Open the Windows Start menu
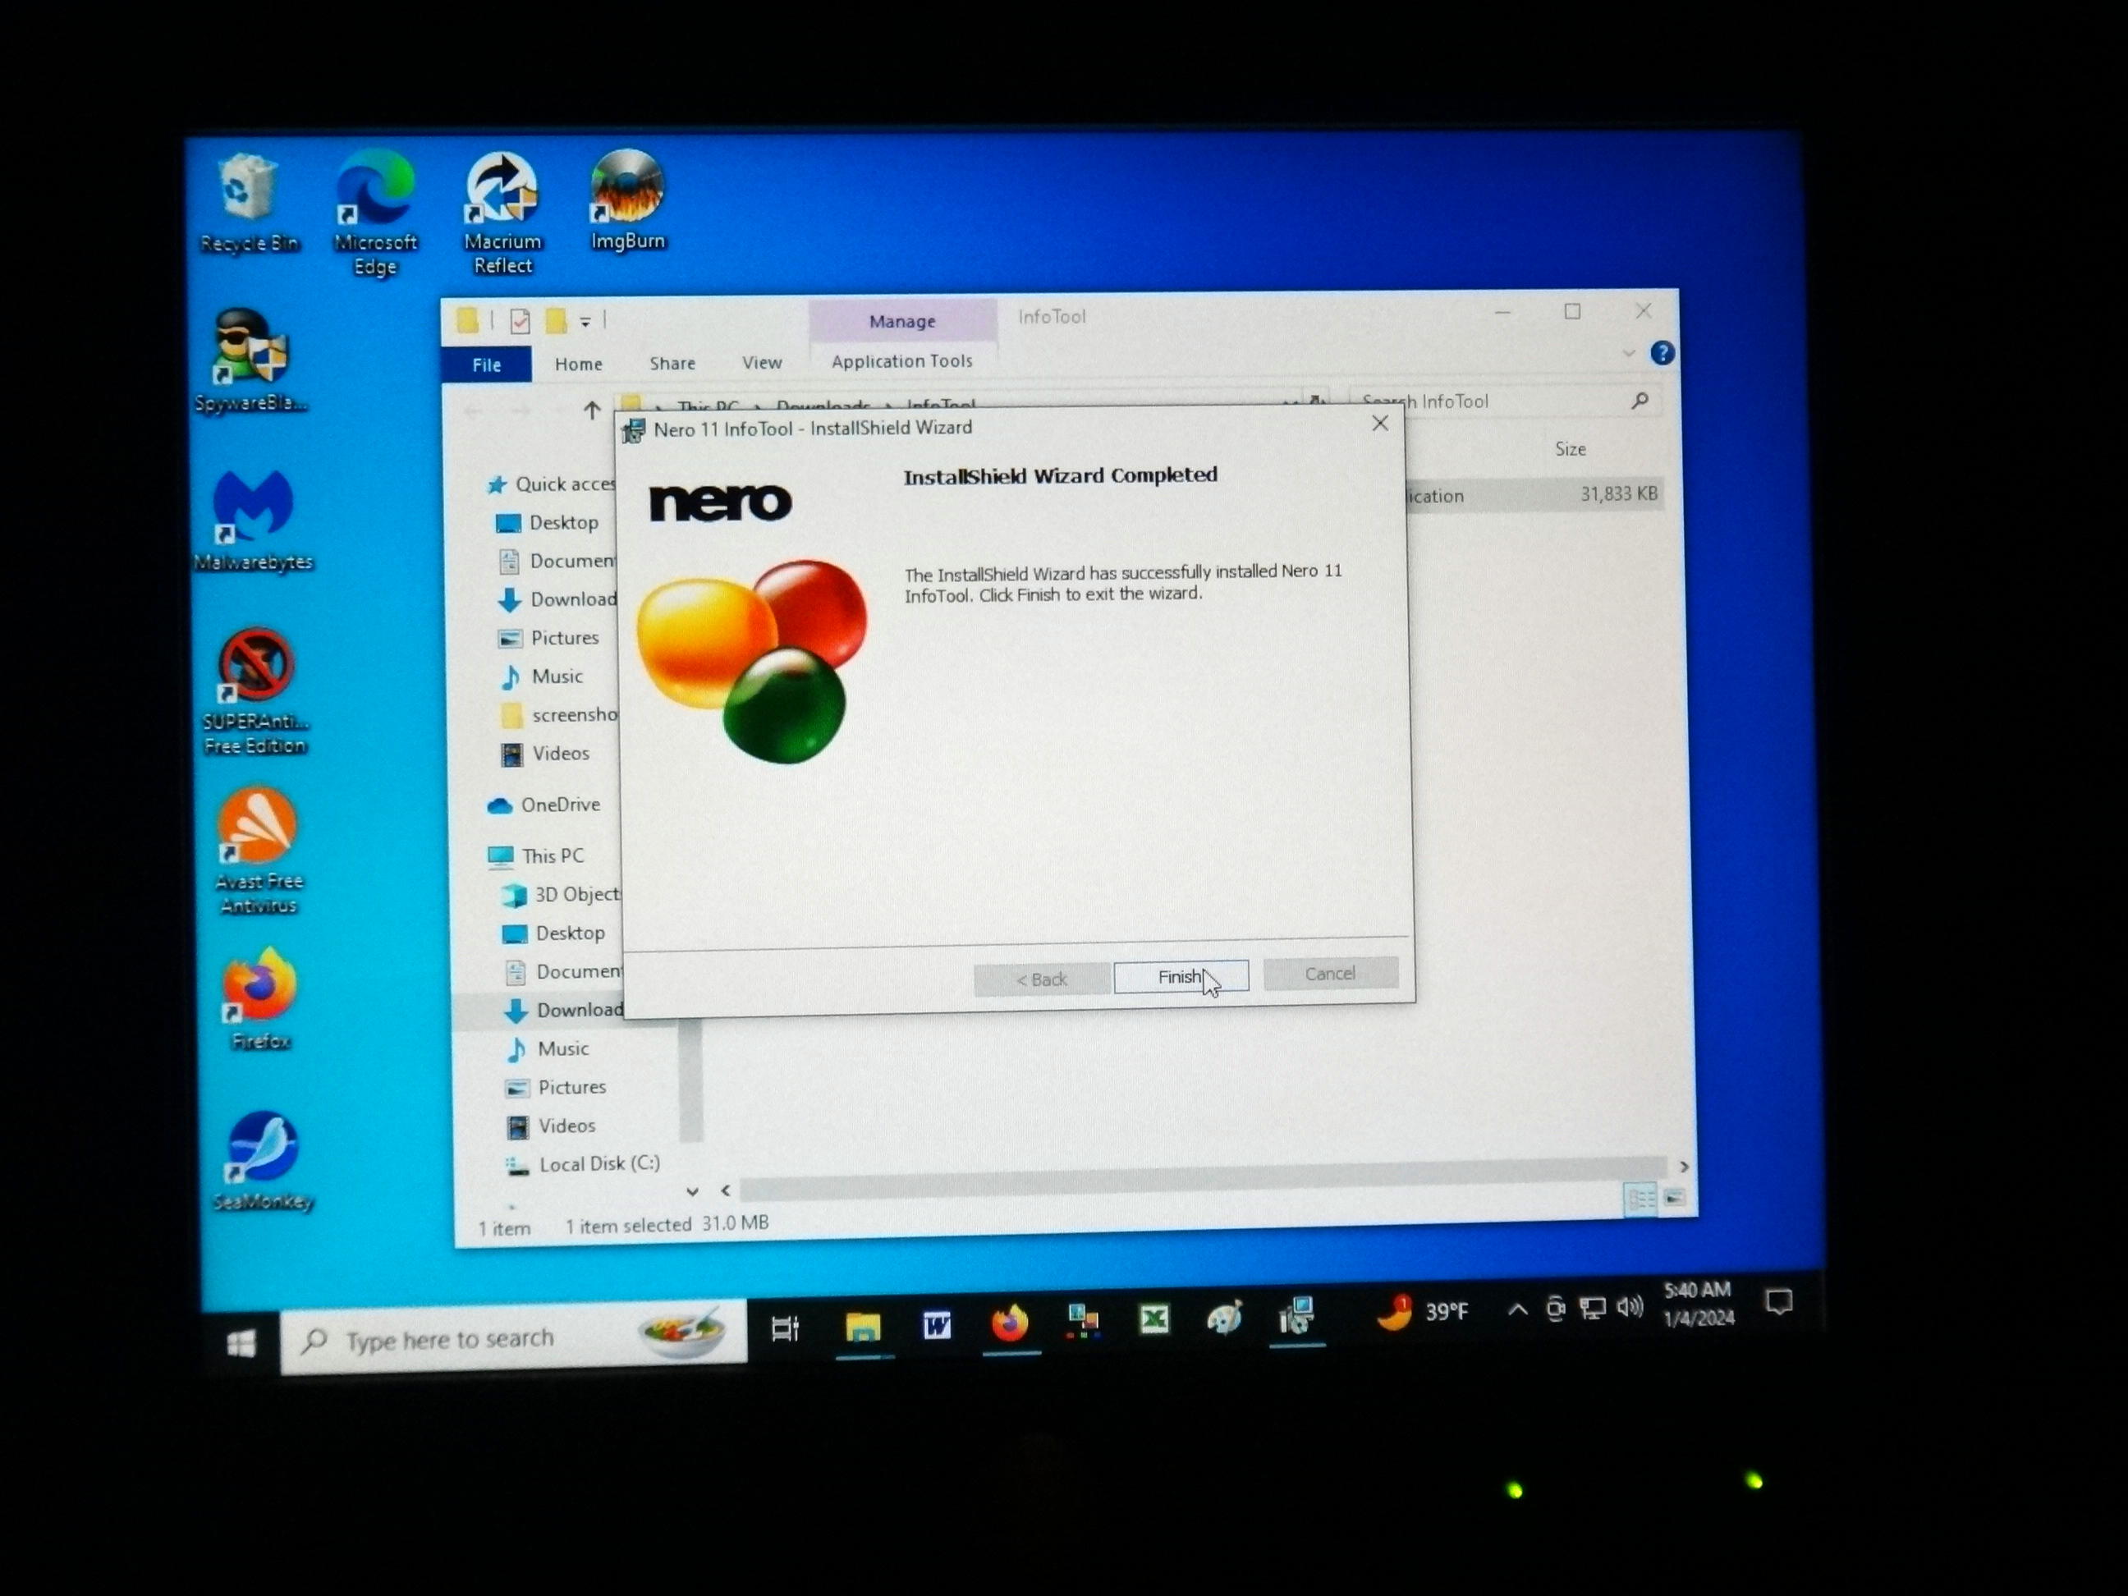The height and width of the screenshot is (1596, 2128). pyautogui.click(x=241, y=1343)
